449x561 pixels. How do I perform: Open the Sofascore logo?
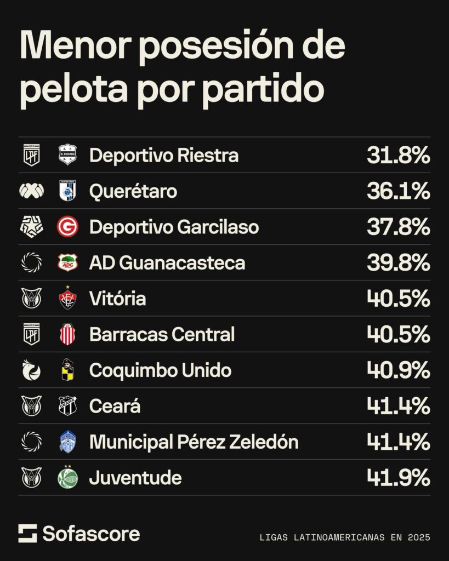coord(79,534)
